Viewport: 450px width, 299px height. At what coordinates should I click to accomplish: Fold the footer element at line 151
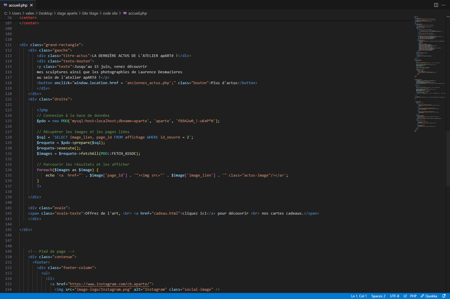16,262
